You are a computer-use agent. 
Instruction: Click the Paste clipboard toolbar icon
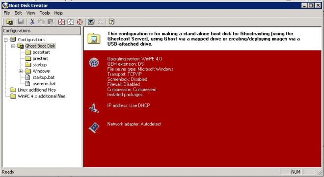tap(51, 22)
